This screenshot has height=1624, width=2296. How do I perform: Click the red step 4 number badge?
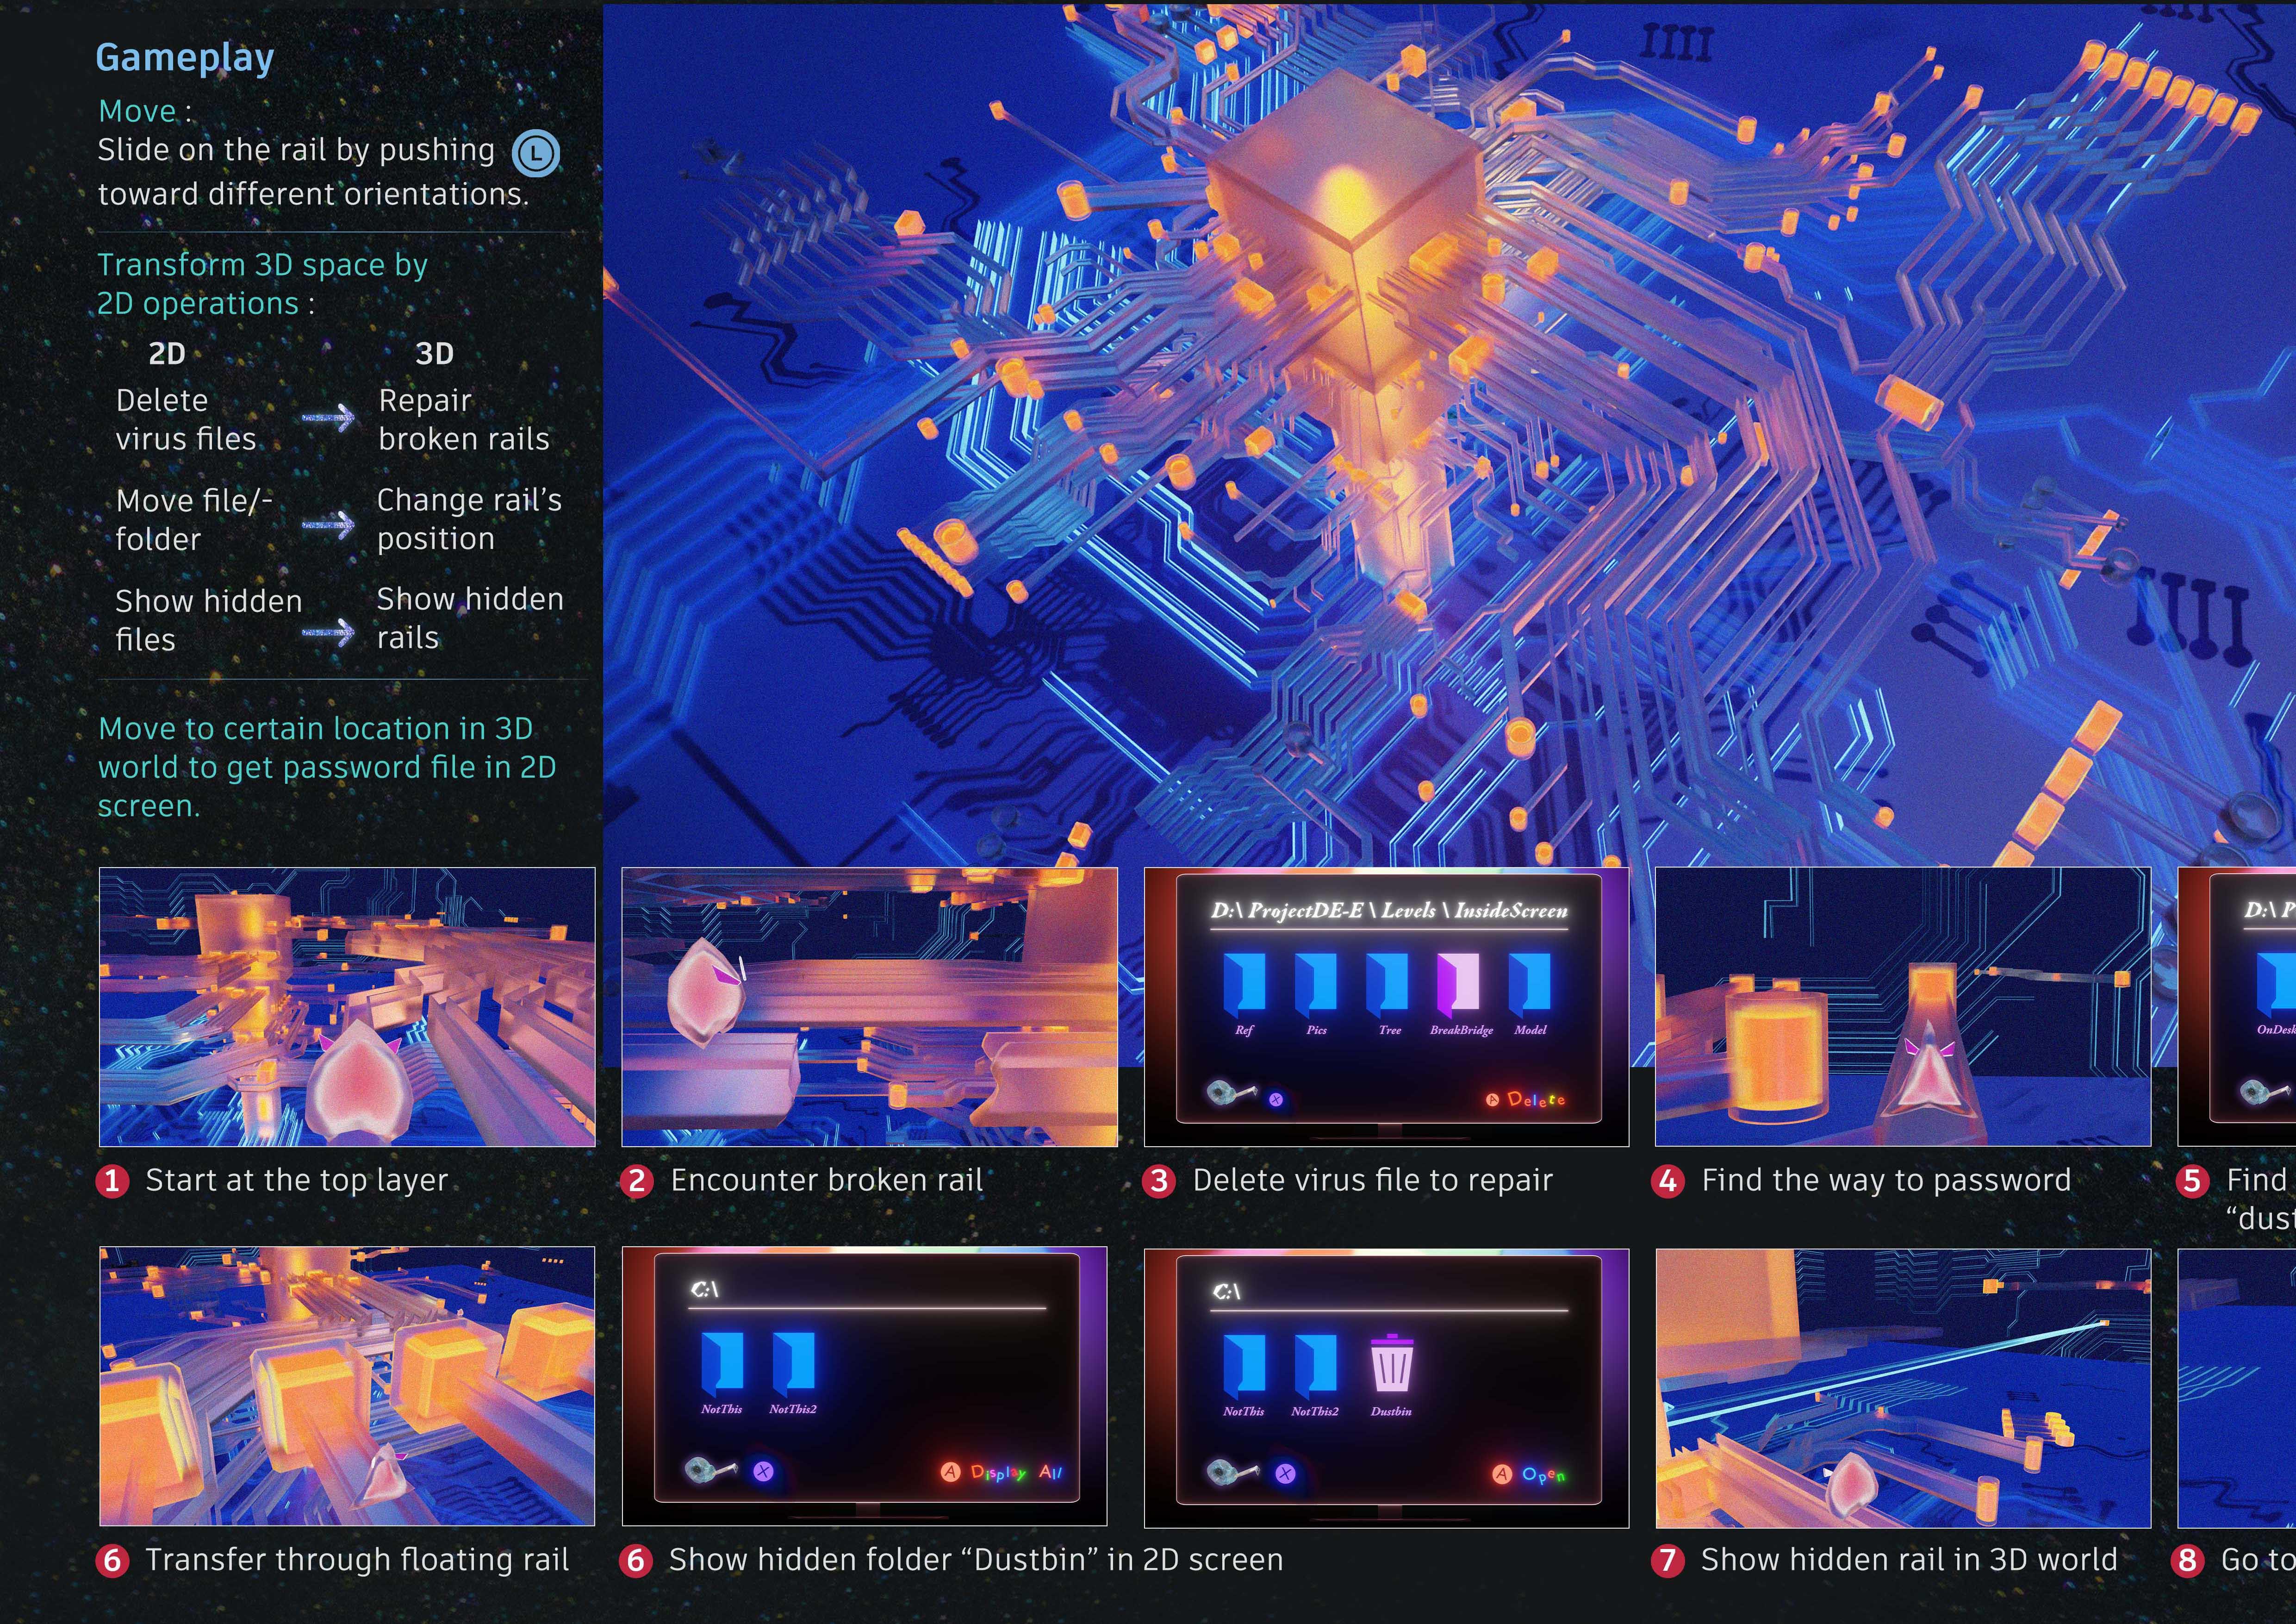[x=1667, y=1181]
